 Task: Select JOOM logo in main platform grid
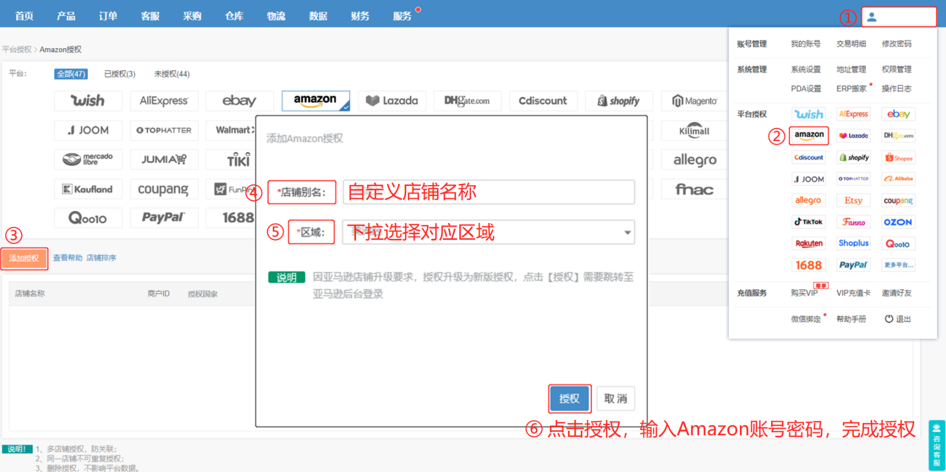coord(88,130)
